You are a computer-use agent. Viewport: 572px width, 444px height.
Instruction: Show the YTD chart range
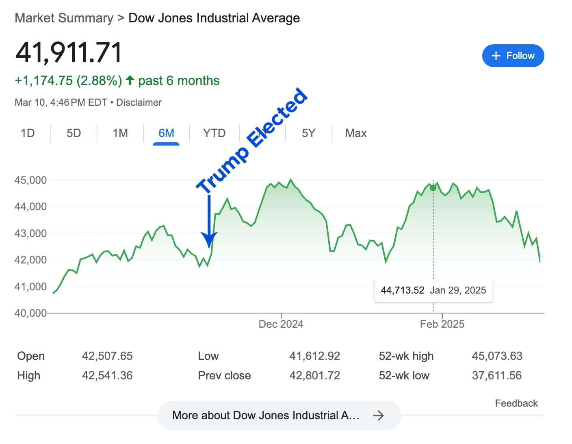214,133
